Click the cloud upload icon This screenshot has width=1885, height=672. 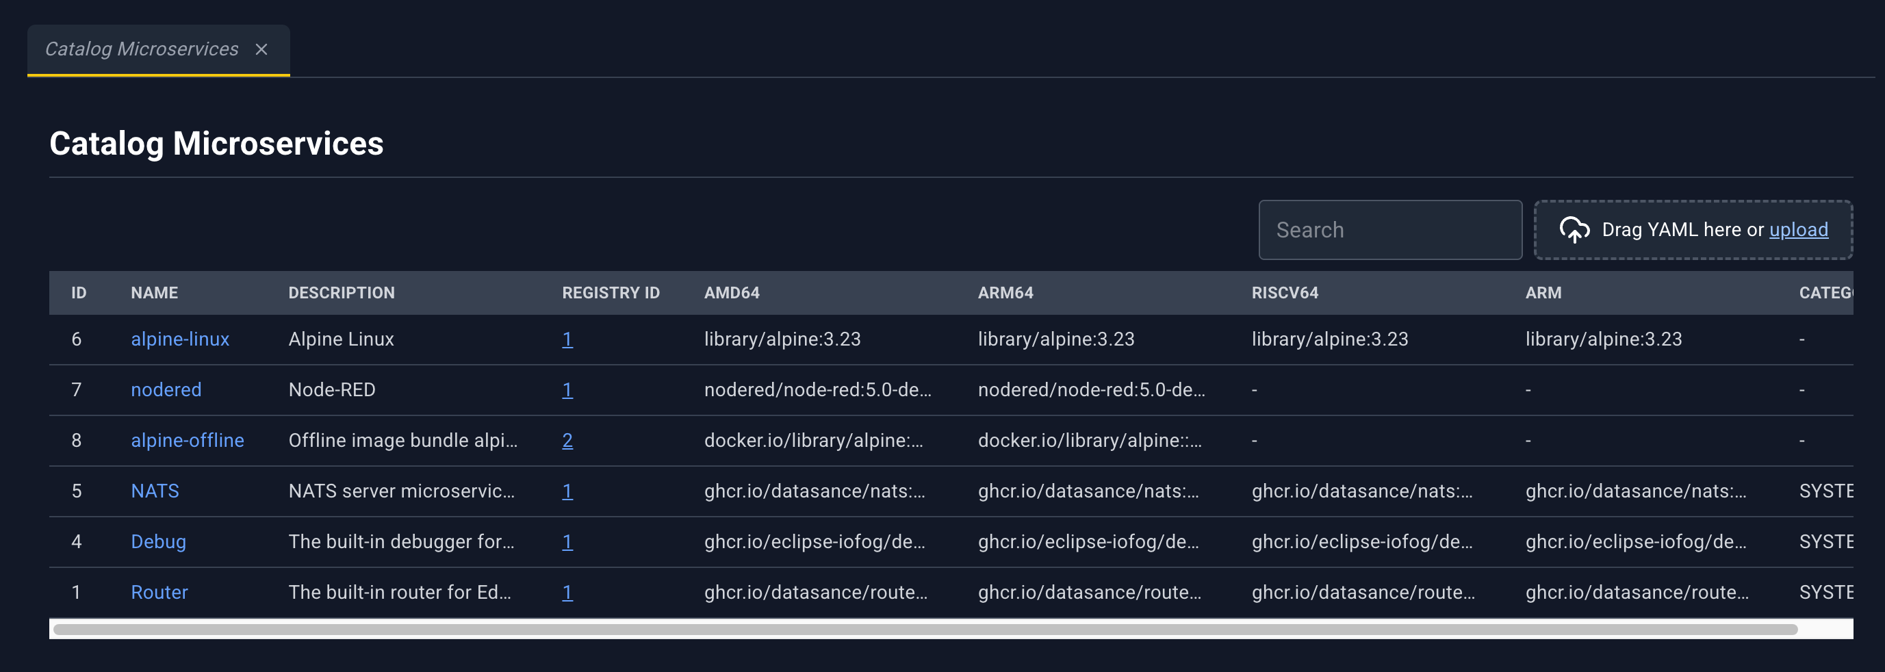pyautogui.click(x=1574, y=230)
